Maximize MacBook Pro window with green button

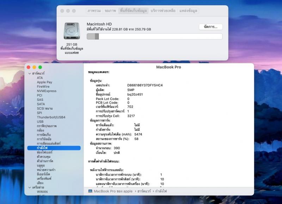[x=40, y=67]
